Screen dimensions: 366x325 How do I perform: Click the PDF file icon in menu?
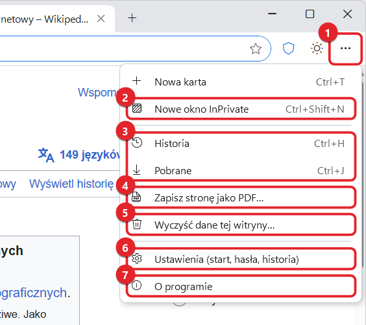(136, 197)
